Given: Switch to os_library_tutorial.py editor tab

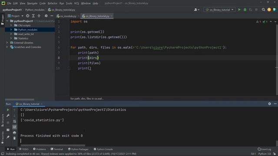Looking at the screenshot, I should 97,16.
